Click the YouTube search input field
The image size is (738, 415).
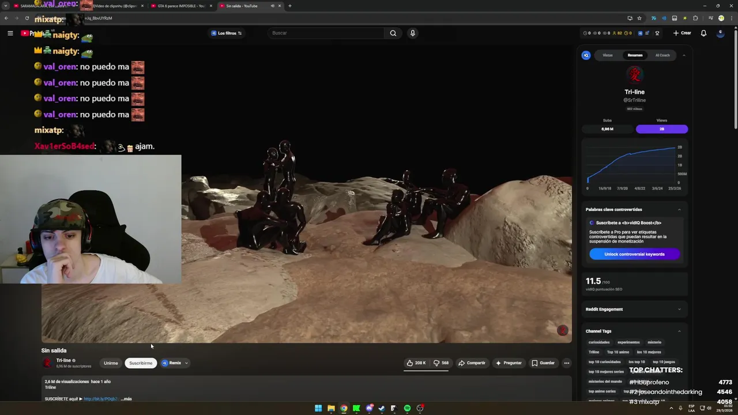point(326,33)
